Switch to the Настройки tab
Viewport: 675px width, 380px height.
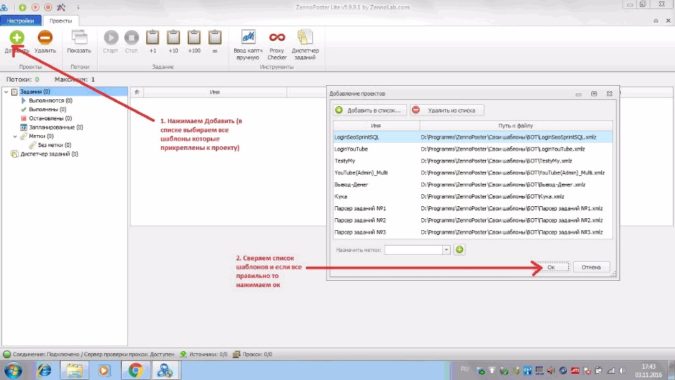[20, 20]
